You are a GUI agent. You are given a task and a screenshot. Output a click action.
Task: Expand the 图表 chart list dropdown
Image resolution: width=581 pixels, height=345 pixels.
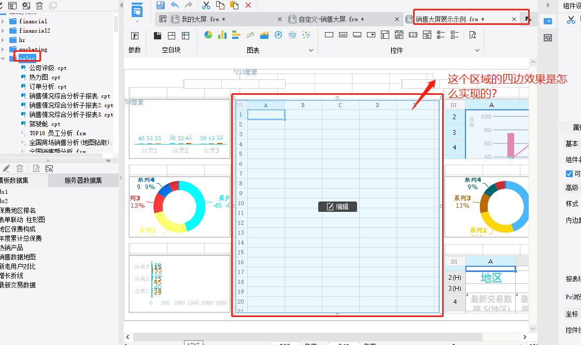311,50
